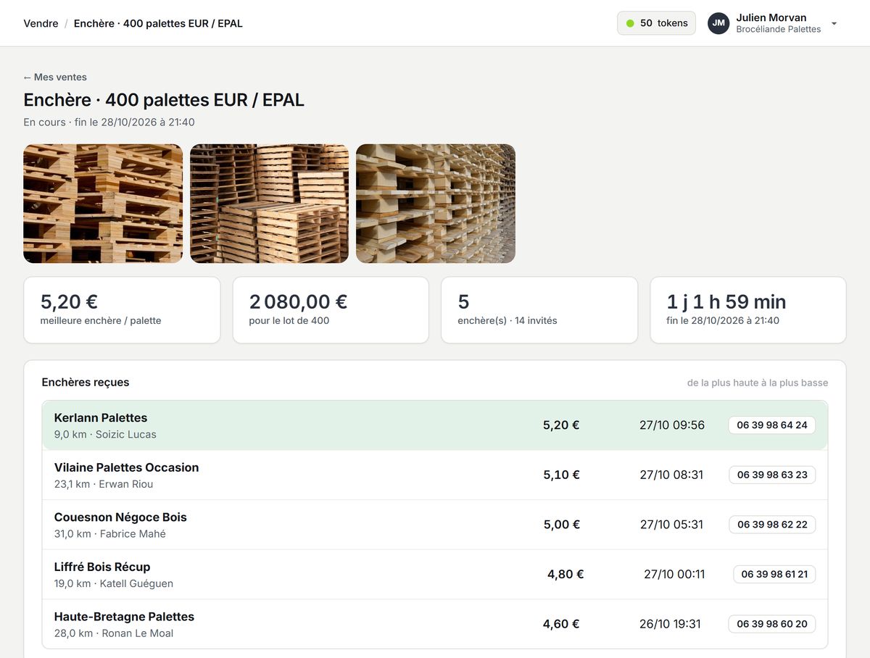The height and width of the screenshot is (658, 870).
Task: Click phone number 06 39 98 62 22
Action: (x=772, y=525)
